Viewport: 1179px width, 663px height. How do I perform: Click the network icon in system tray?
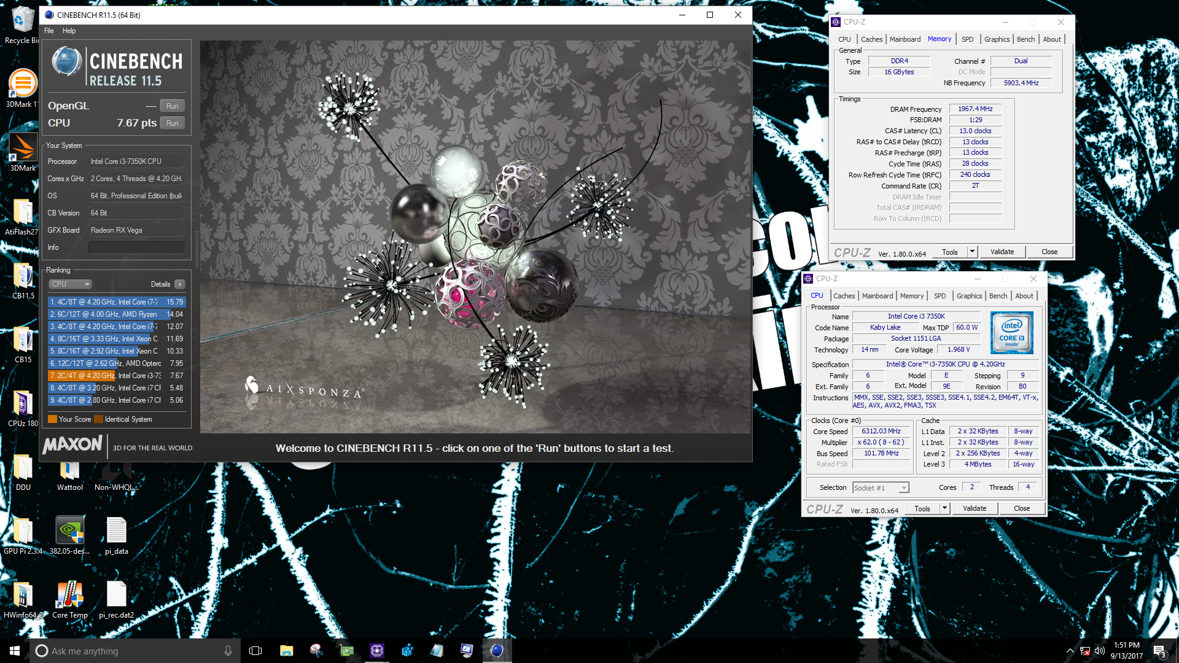point(1085,651)
